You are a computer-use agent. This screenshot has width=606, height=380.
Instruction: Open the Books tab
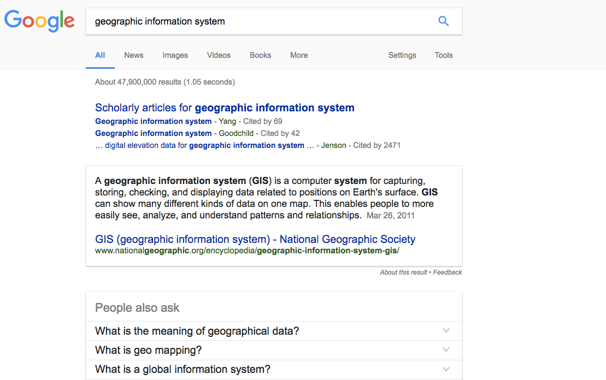[x=261, y=55]
